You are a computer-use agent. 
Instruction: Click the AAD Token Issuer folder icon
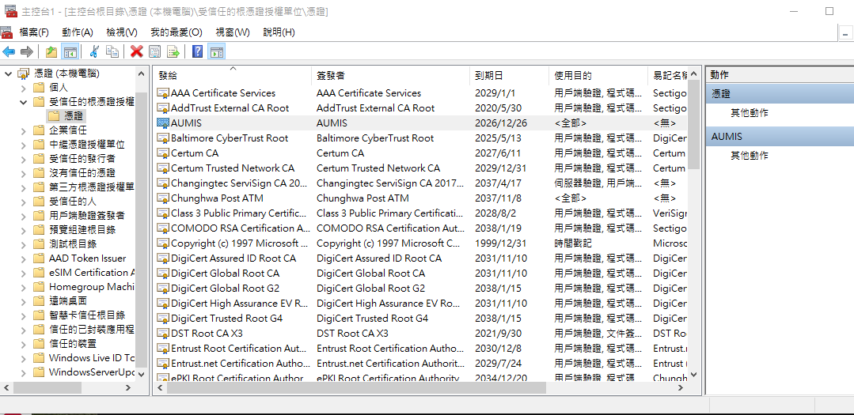(38, 258)
